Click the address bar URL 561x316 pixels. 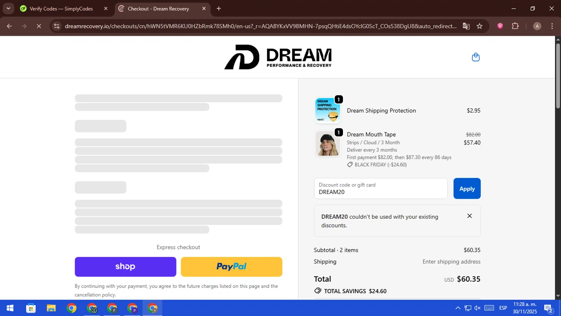point(260,26)
